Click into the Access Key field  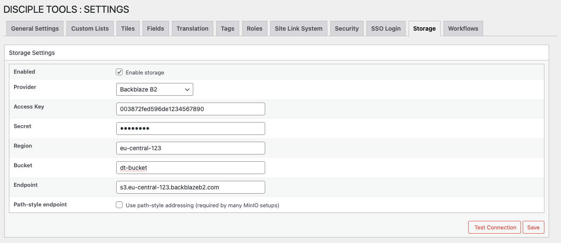click(190, 109)
